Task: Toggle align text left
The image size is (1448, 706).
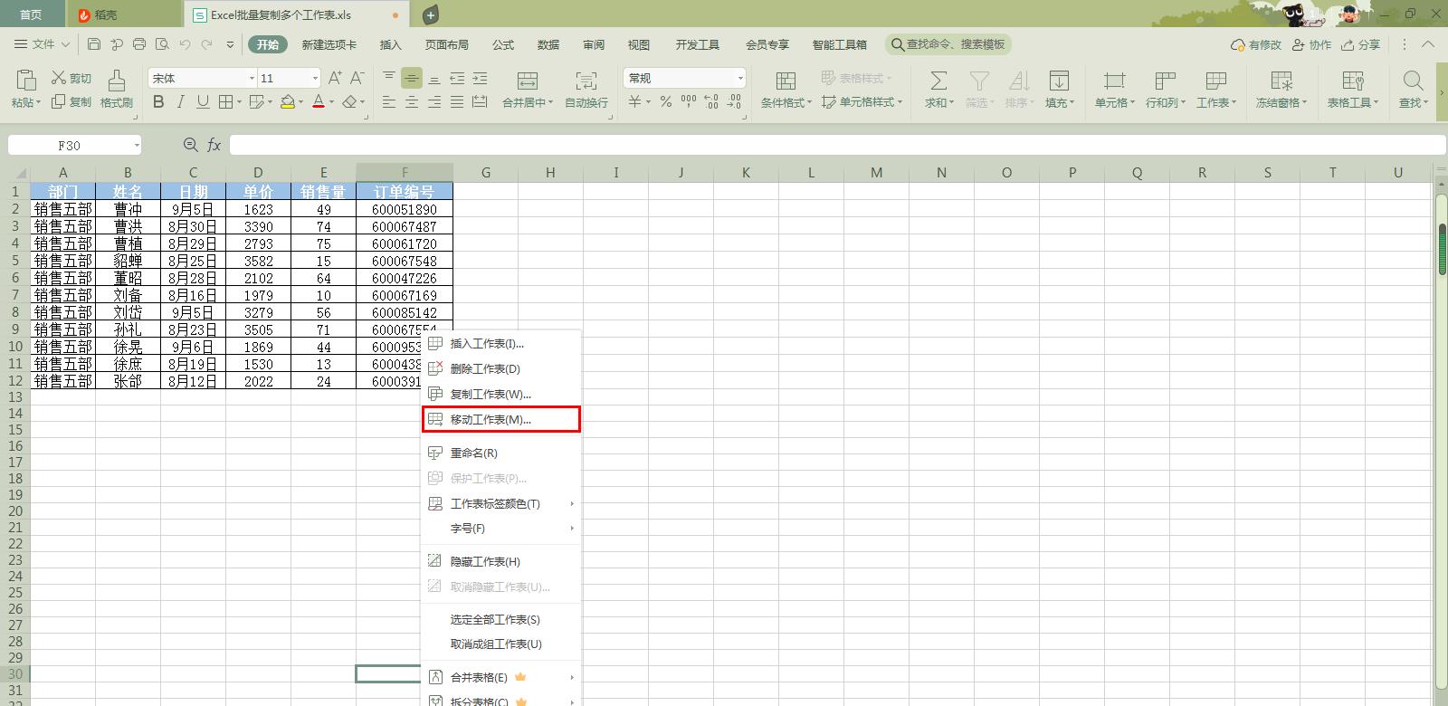Action: coord(389,102)
